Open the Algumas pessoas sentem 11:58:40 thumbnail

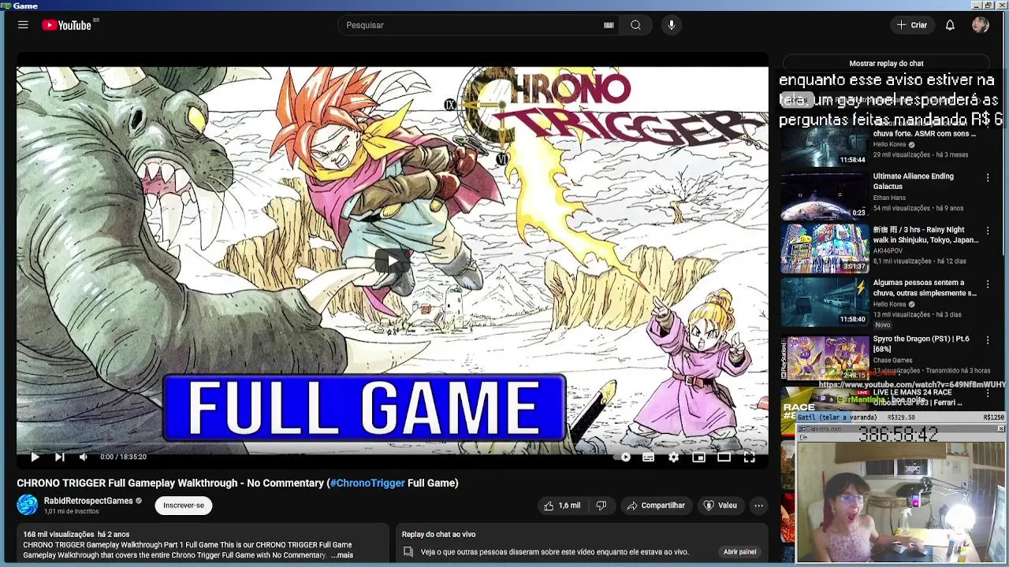click(825, 302)
